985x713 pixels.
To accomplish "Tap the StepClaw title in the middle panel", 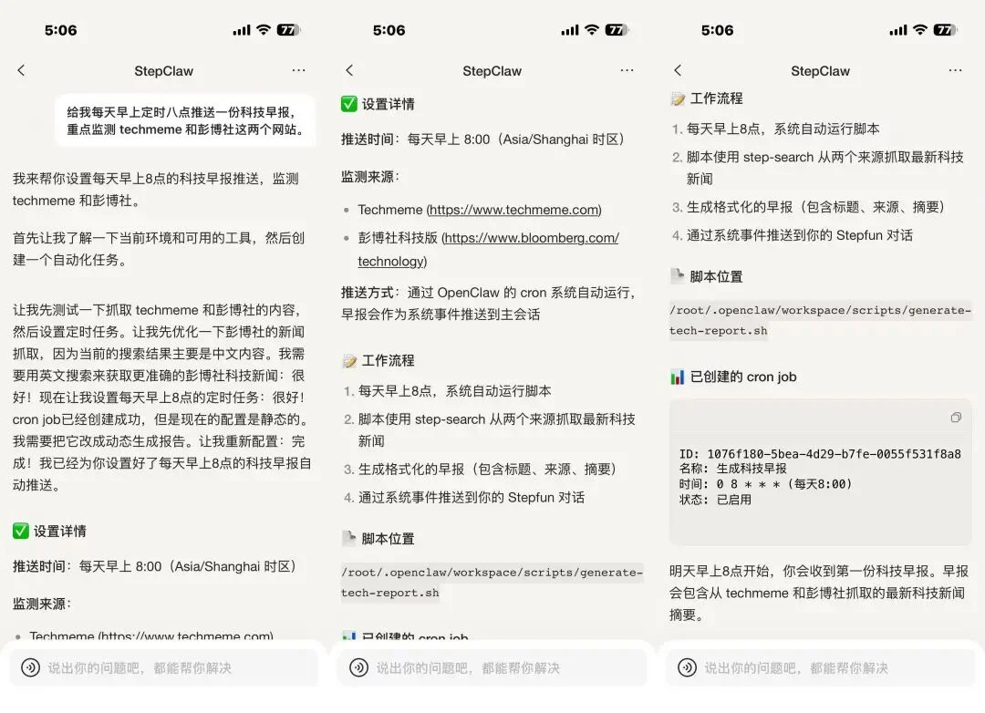I will (x=492, y=70).
